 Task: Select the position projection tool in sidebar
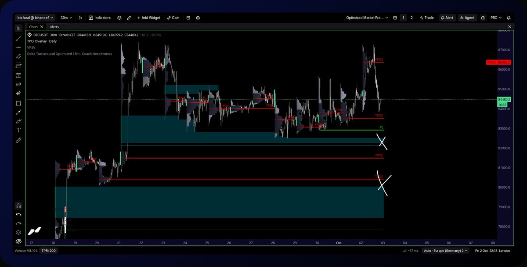18,75
